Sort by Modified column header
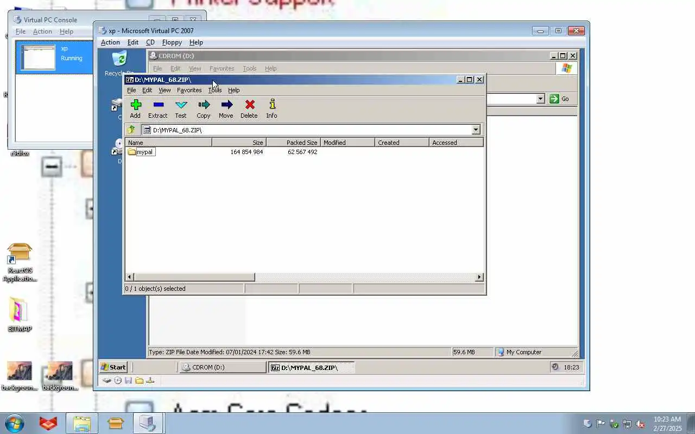This screenshot has height=434, width=695. [347, 143]
